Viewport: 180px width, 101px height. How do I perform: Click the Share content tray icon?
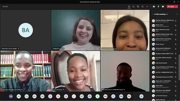[x=163, y=6]
